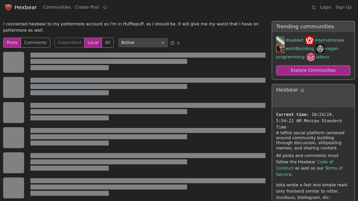The width and height of the screenshot is (358, 201).
Task: Switch the listing to Comments
Action: tap(36, 42)
